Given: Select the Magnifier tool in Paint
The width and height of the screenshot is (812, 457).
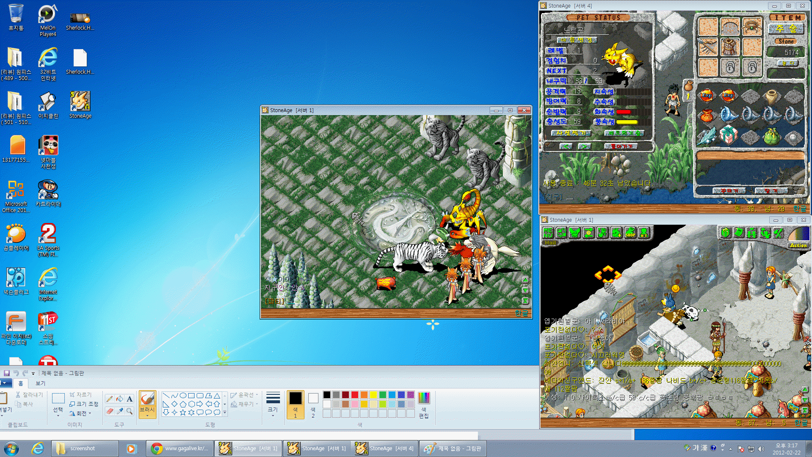Looking at the screenshot, I should [x=129, y=411].
